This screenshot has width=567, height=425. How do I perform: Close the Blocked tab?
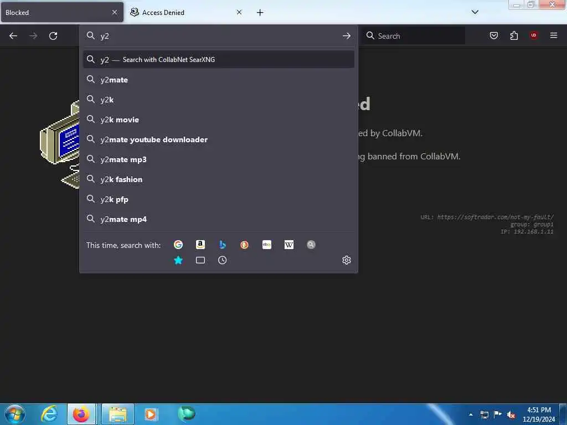tap(115, 12)
